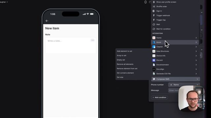Image resolution: width=211 pixels, height=118 pixels.
Task: Click the New item heading text
Action: [52, 28]
